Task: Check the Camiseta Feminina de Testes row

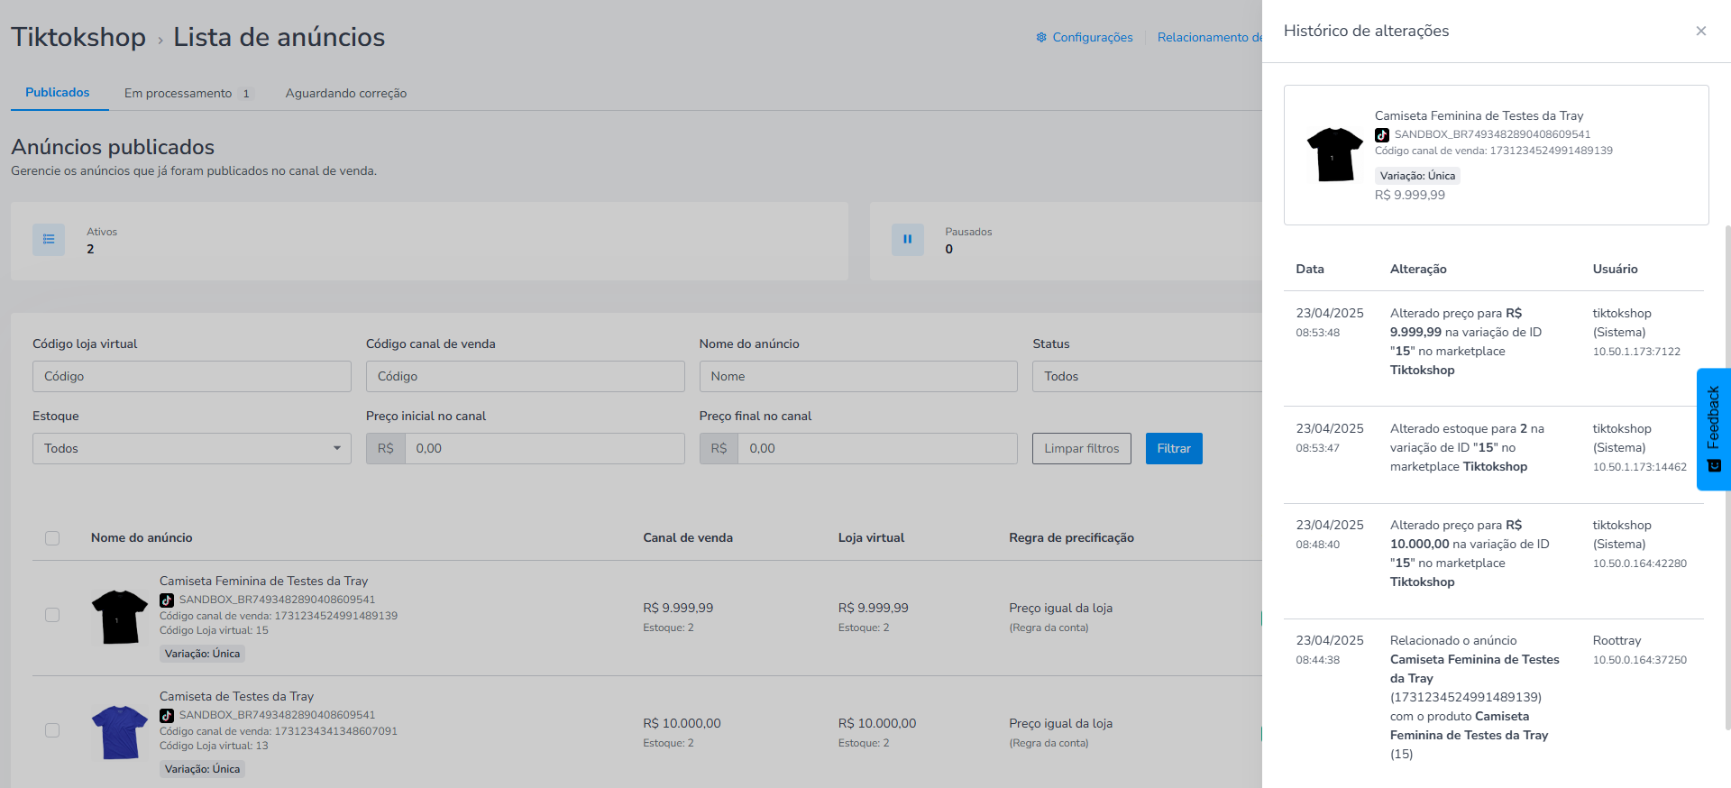Action: (x=52, y=615)
